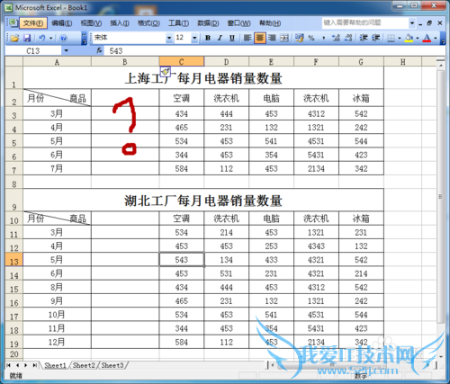
Task: Open font size dropdown 12
Action: click(194, 38)
